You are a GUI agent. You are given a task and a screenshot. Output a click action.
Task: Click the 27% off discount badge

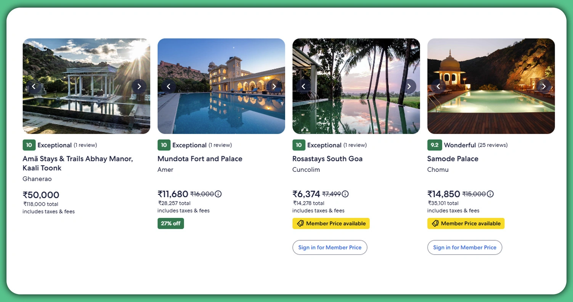[x=171, y=224]
